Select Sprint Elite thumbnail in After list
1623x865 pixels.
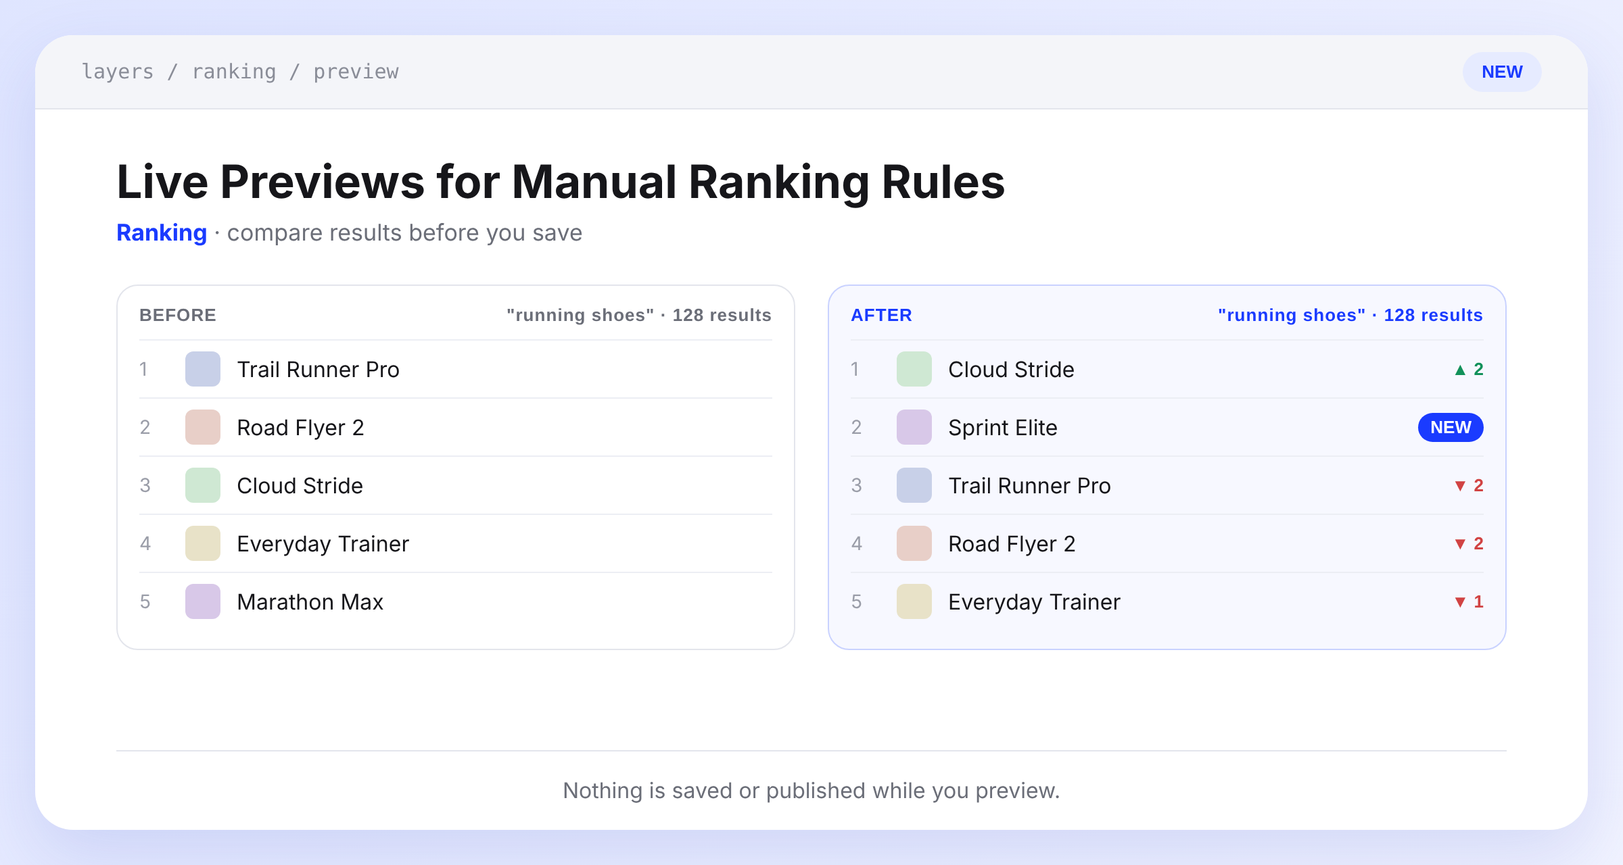click(914, 427)
